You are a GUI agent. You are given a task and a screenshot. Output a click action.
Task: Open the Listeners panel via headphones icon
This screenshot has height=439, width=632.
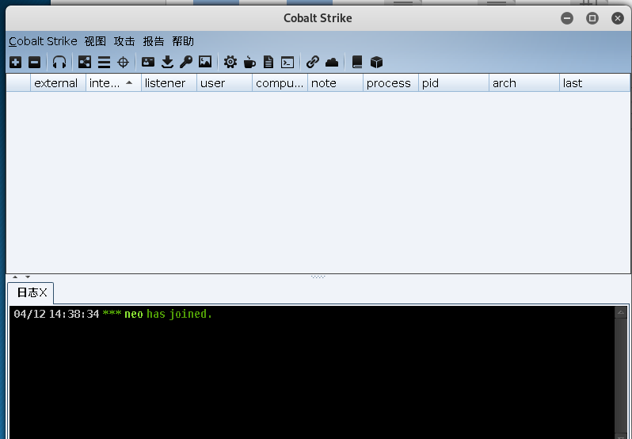(x=59, y=62)
